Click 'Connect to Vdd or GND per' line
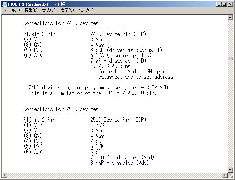Viewport: 235px width, 180px height. click(x=132, y=71)
